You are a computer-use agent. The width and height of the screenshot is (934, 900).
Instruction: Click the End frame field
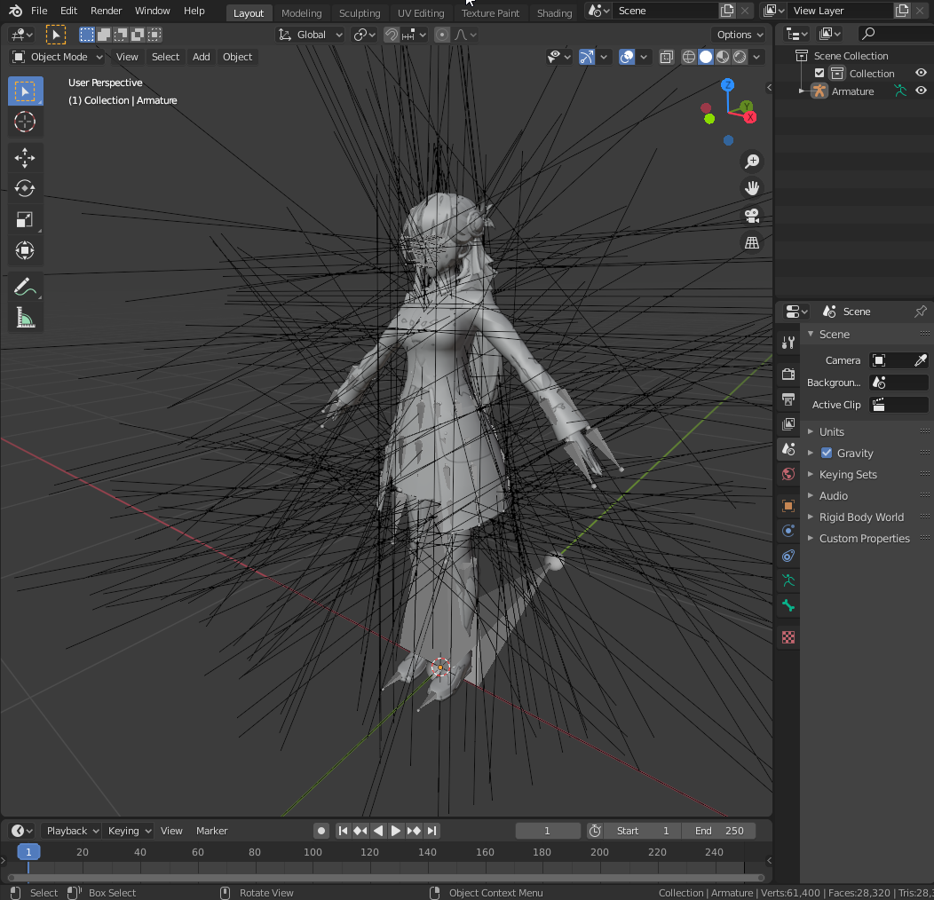pyautogui.click(x=719, y=830)
